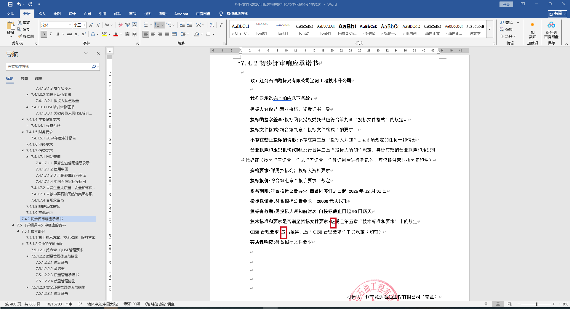Toggle Underline formatting
This screenshot has height=309, width=570.
[58, 34]
